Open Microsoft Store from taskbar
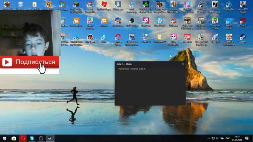 14,138
